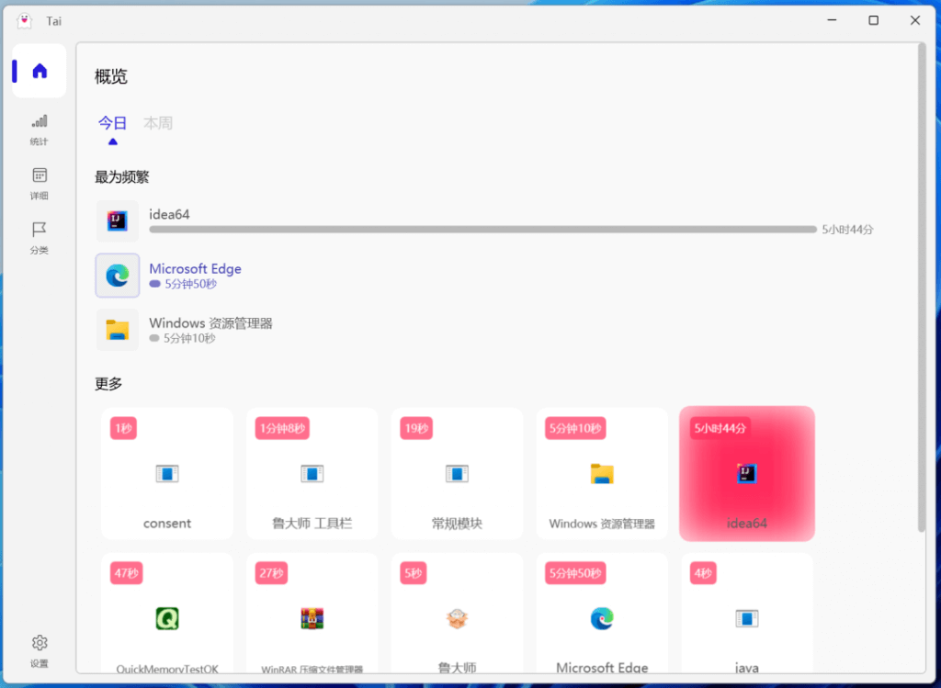
Task: Select Windows 资源管理器 card label
Action: click(602, 524)
